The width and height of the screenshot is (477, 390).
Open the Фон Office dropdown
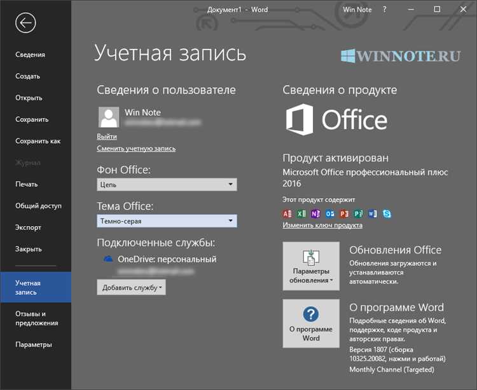tap(167, 185)
